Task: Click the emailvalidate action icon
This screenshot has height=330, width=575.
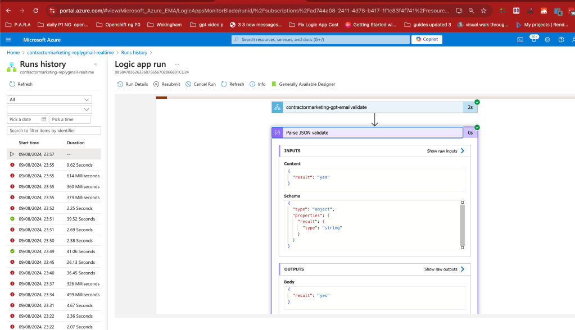Action: pyautogui.click(x=277, y=107)
